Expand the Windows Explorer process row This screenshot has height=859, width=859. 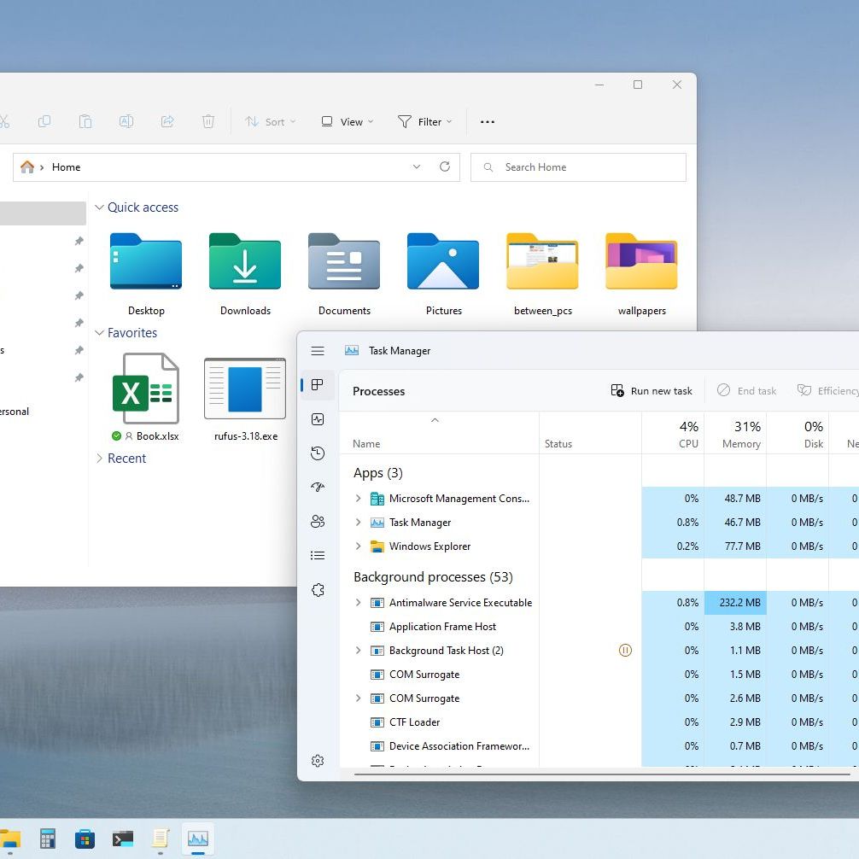[x=358, y=546]
